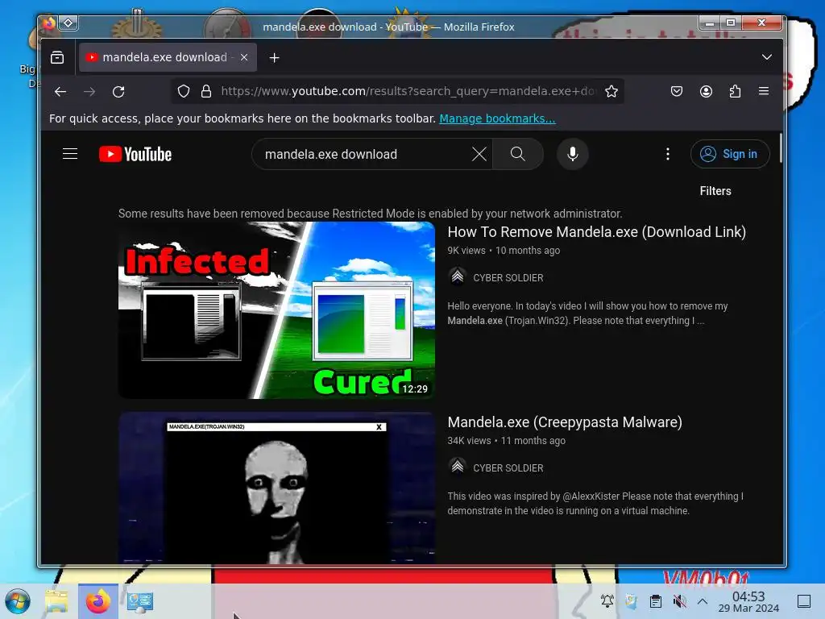Open CYBER SOLDIER channel on first result

(x=508, y=277)
